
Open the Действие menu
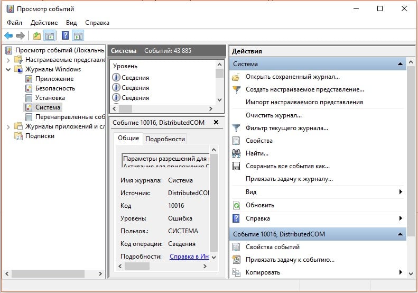(x=44, y=23)
